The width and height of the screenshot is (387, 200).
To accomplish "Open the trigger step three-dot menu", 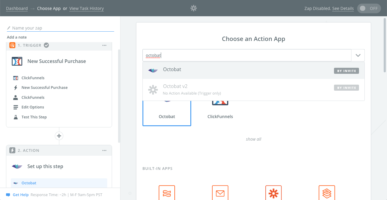I will point(104,45).
